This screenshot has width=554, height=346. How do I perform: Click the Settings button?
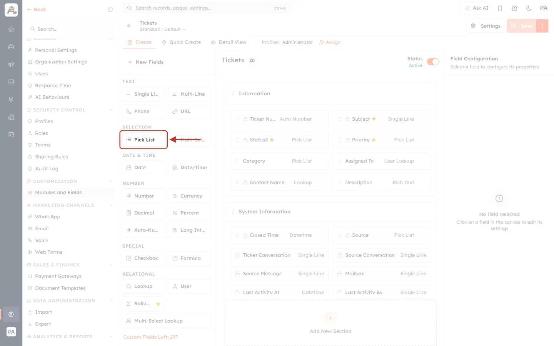(x=486, y=26)
